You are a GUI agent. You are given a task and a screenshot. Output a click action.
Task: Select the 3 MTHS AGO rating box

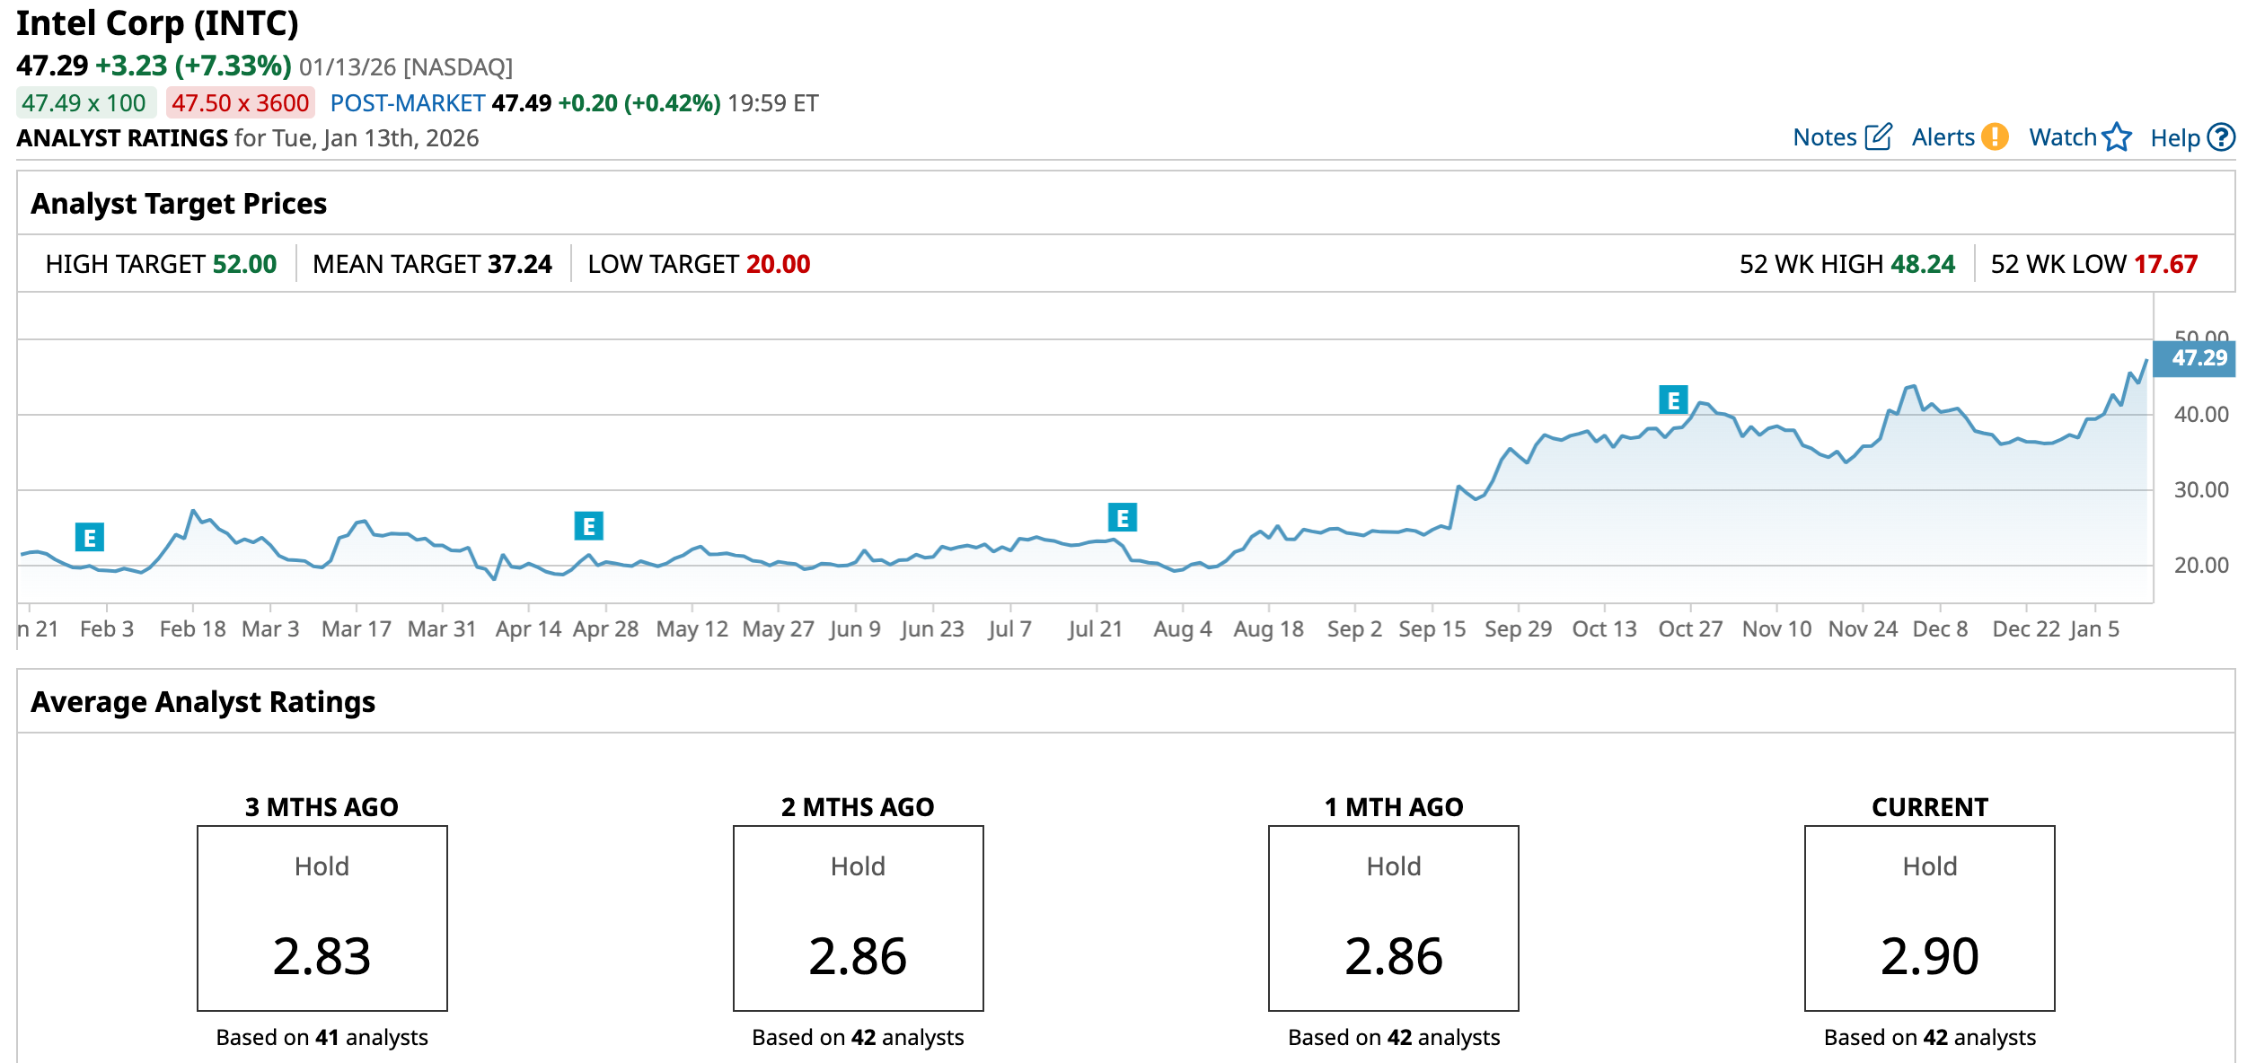(322, 918)
